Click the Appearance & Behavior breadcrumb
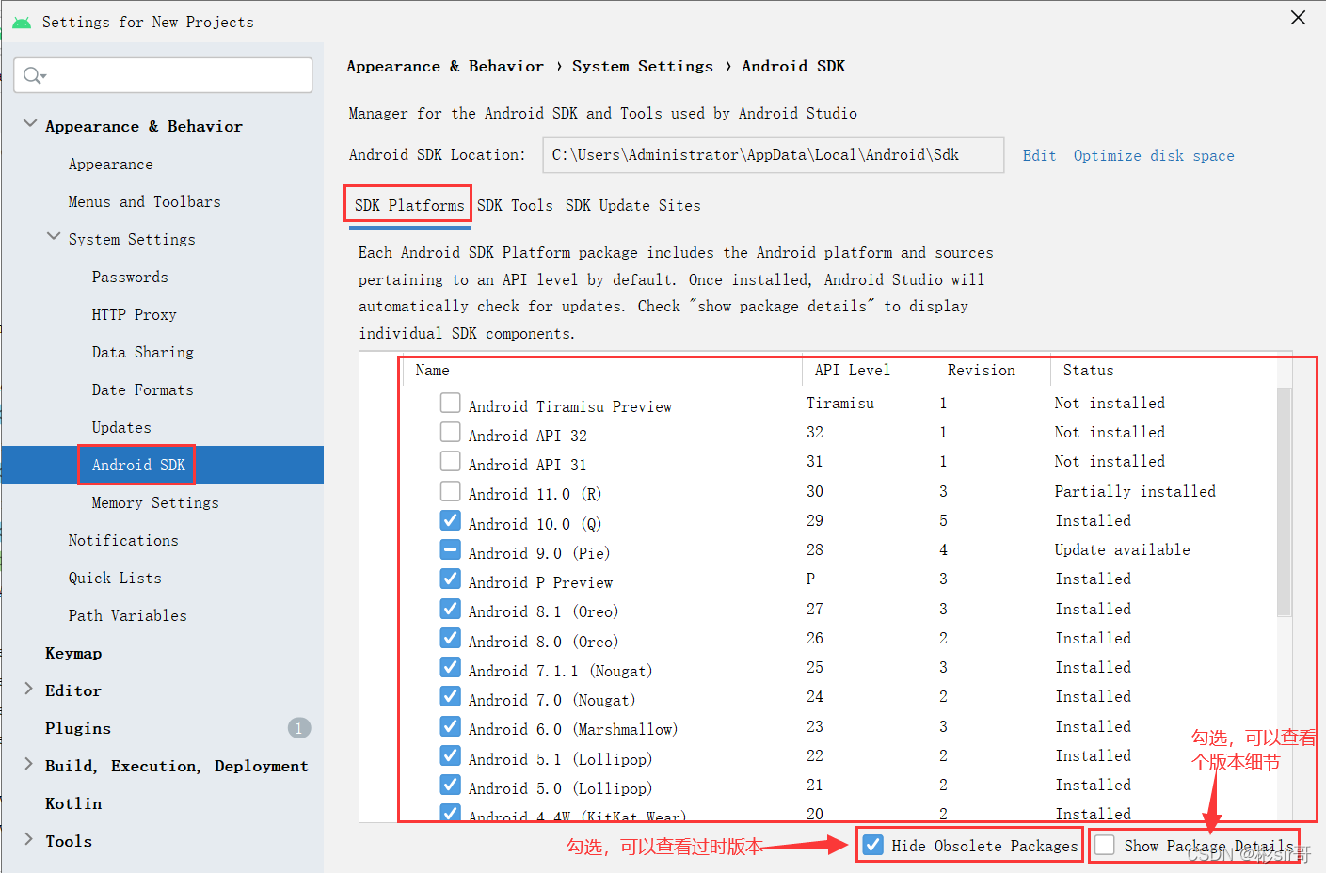This screenshot has height=873, width=1326. pyautogui.click(x=445, y=66)
